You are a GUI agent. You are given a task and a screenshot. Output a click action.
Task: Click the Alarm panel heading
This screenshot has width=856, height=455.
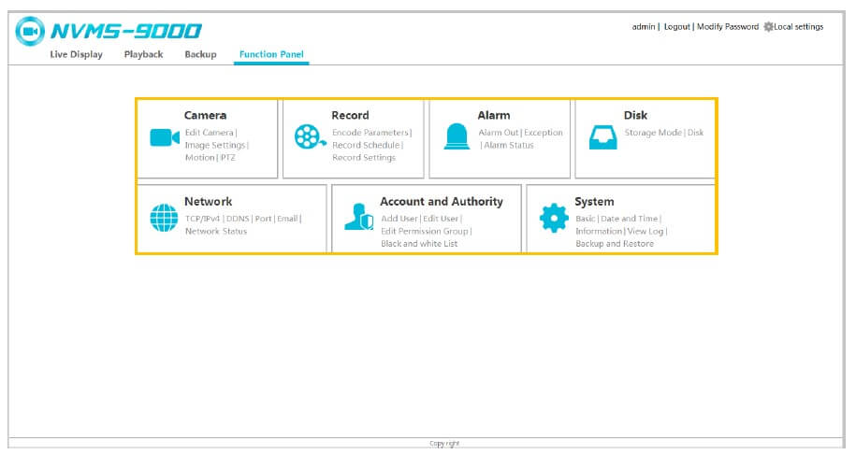pyautogui.click(x=494, y=116)
